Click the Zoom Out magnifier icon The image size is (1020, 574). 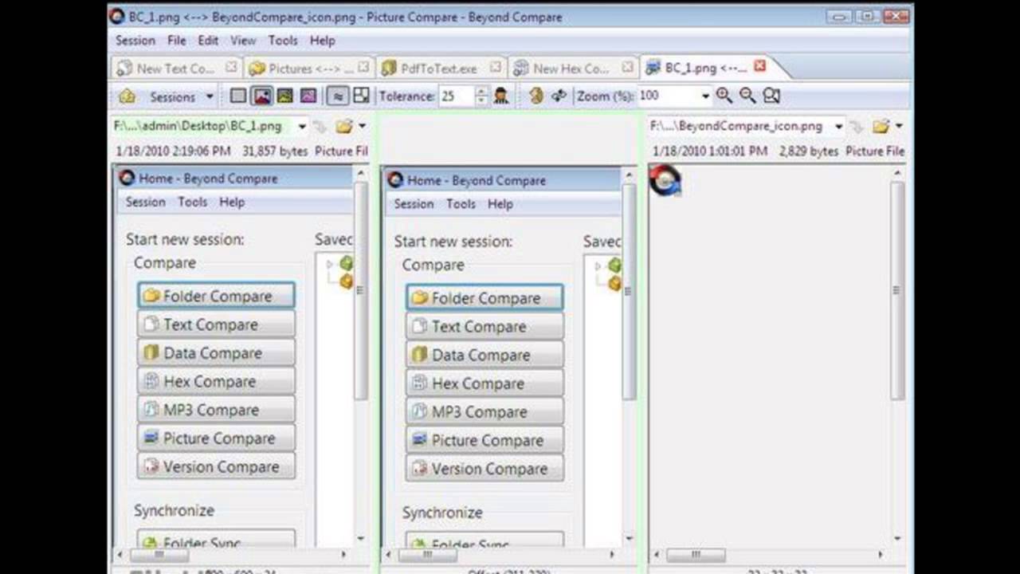[x=747, y=96]
